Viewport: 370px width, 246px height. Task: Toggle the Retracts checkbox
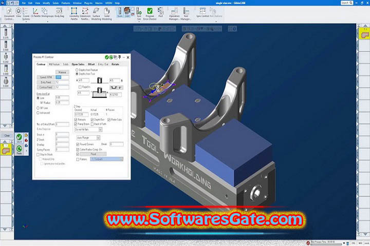click(x=76, y=119)
